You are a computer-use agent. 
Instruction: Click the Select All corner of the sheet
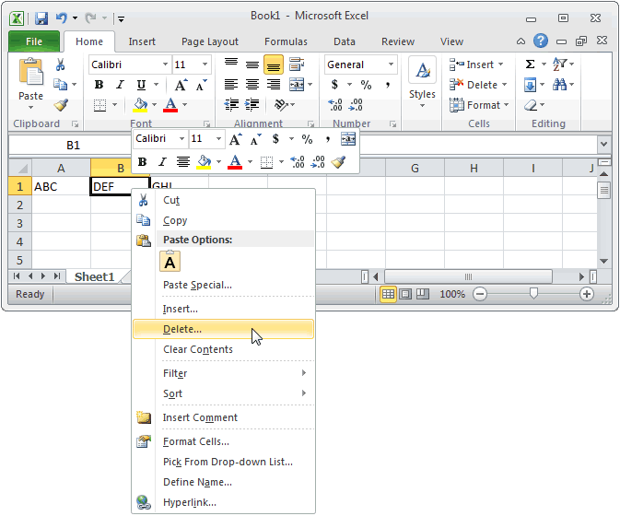20,168
